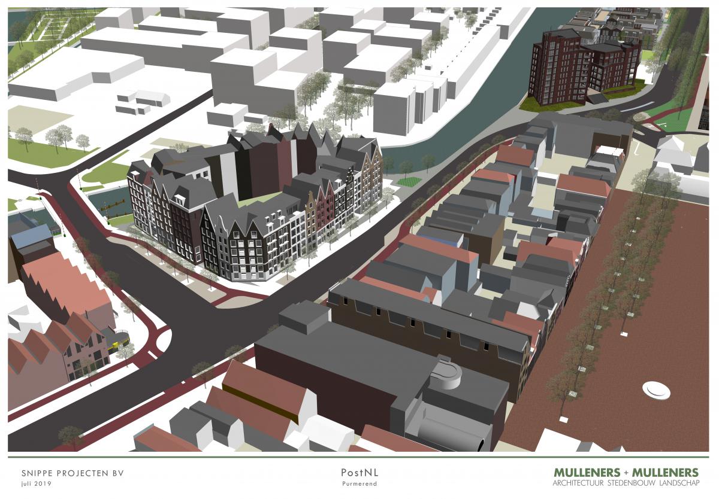Click 'ARCHITECTUUR STEDENBOUW LANDSCHAP' tagline
Image resolution: width=719 pixels, height=499 pixels.
[x=626, y=483]
